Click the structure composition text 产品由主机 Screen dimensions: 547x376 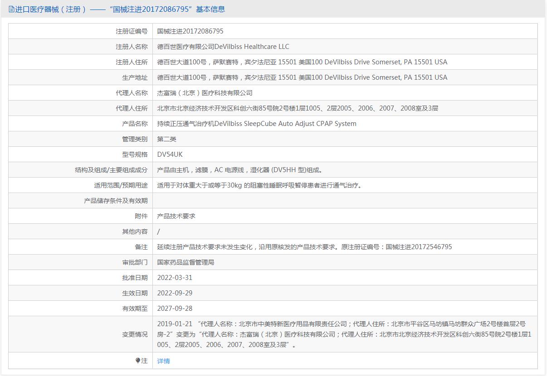240,170
